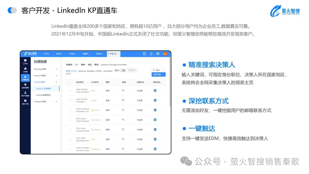309x174 pixels.
Task: Collapse the Linkedin拓客 menu chevron
Action: pos(56,82)
